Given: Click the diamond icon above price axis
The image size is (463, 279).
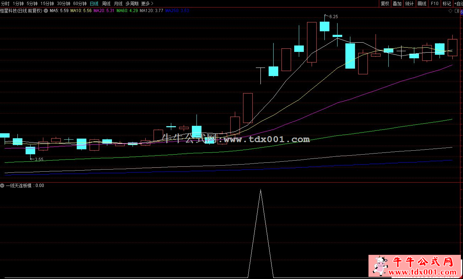Looking at the screenshot, I should tap(451, 11).
